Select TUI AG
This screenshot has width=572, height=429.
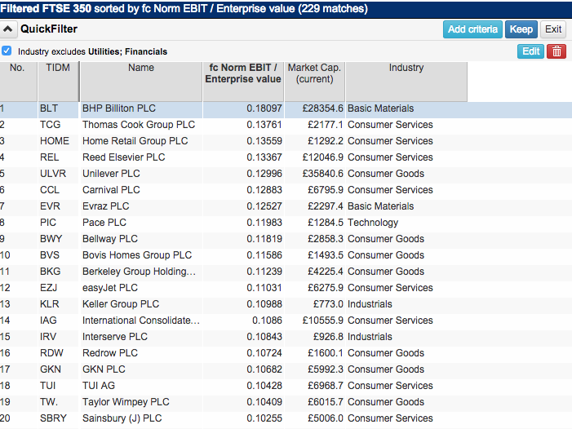[99, 386]
